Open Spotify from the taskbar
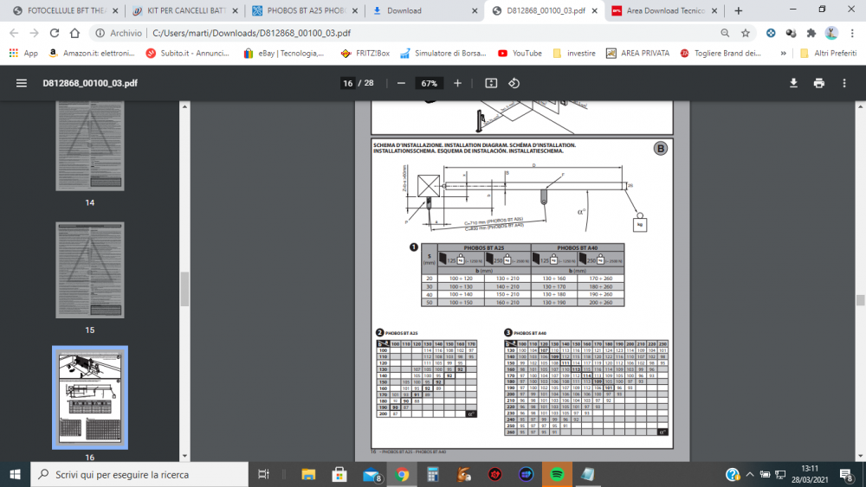 tap(557, 474)
